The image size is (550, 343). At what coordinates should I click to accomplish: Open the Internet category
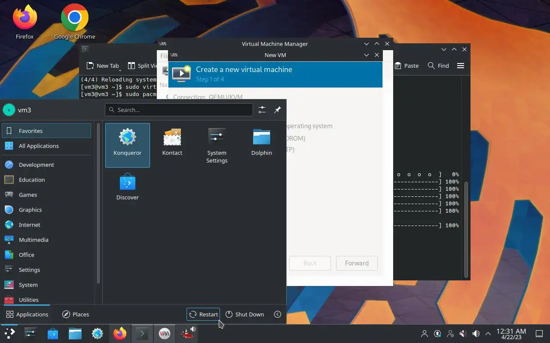coord(46,225)
